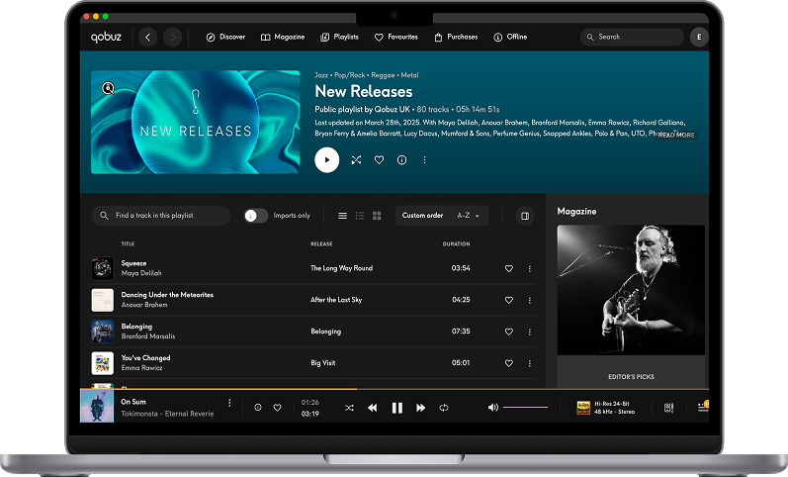The height and width of the screenshot is (477, 788).
Task: Switch to the grid view layout
Action: [x=377, y=216]
